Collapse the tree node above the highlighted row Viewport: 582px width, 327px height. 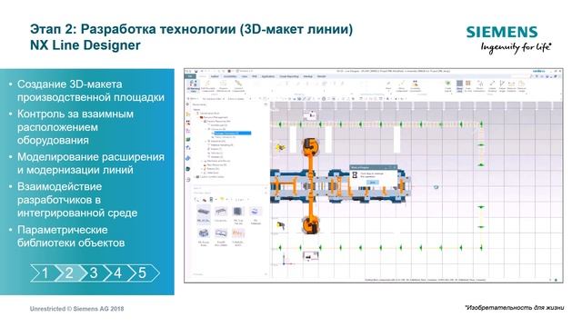pyautogui.click(x=206, y=129)
